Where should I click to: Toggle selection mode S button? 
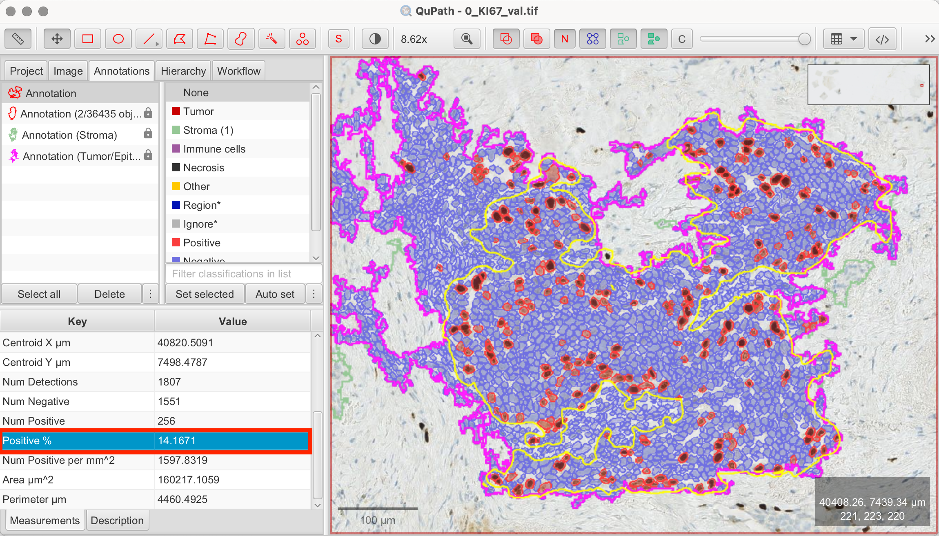[338, 39]
